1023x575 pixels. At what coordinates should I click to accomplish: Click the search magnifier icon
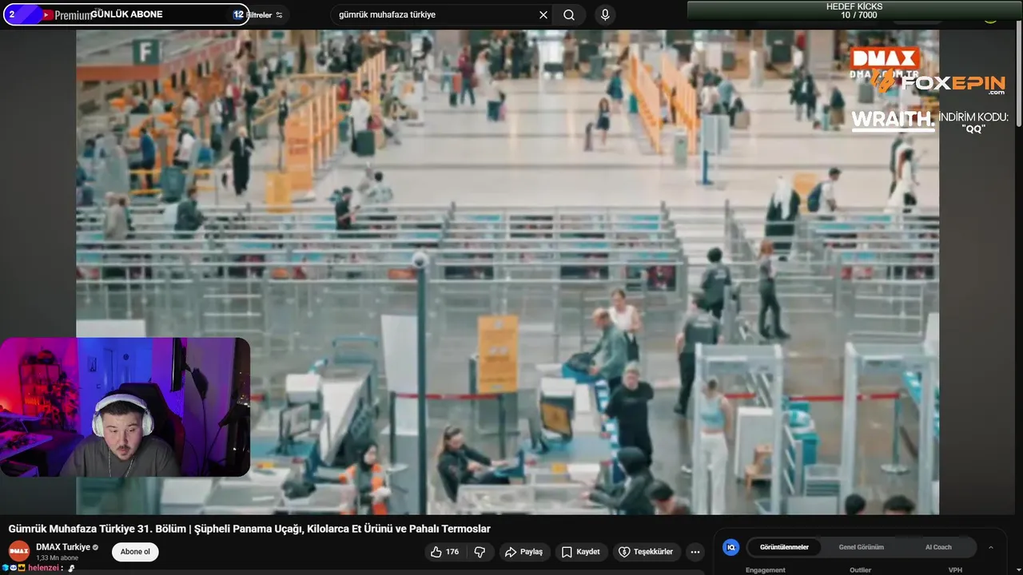click(569, 14)
